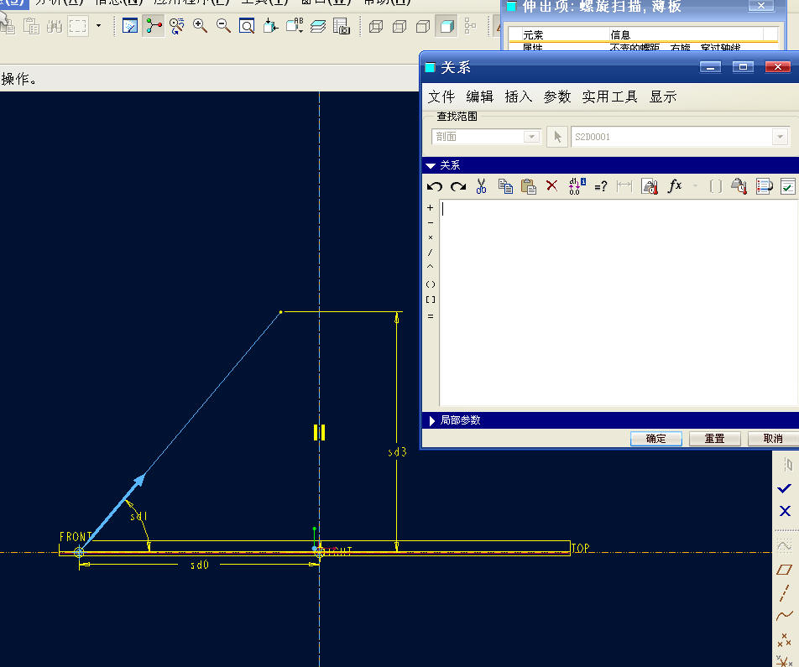
Task: Select parallelogram sketch tool
Action: click(x=784, y=570)
